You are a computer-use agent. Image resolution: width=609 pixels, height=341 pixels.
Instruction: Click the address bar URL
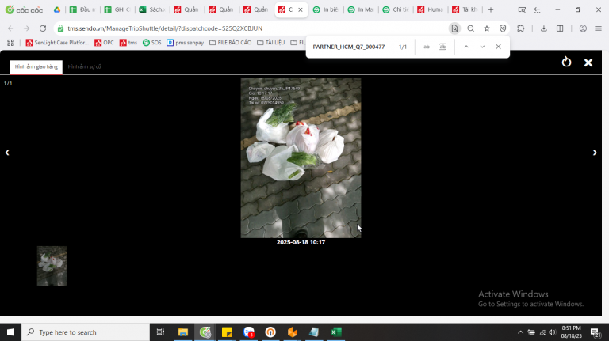(x=165, y=28)
